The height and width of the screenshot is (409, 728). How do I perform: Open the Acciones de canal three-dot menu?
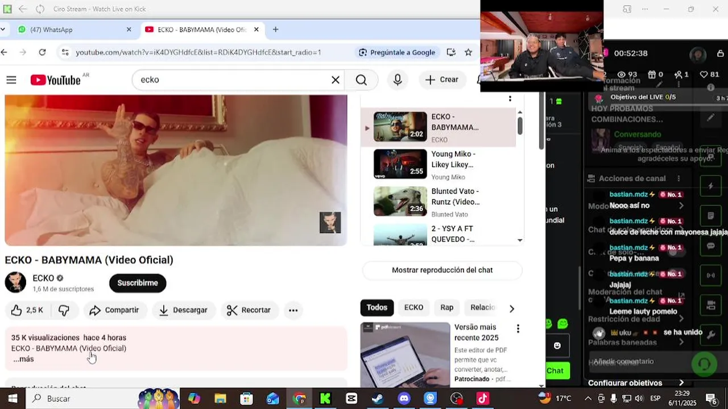[679, 178]
